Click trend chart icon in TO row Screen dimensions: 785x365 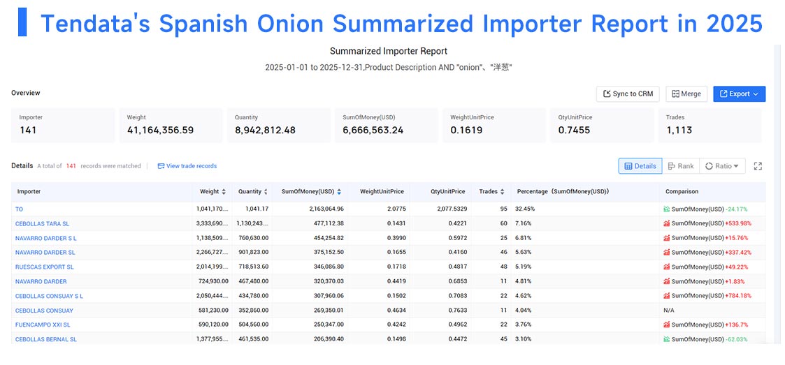(666, 209)
